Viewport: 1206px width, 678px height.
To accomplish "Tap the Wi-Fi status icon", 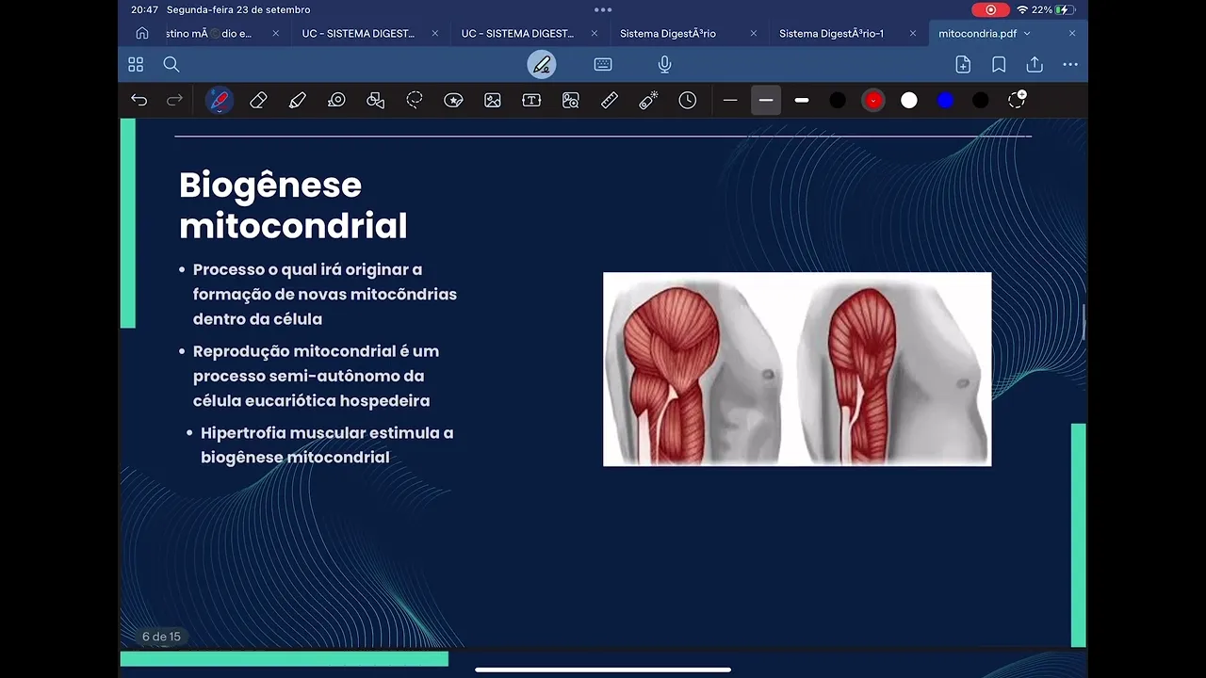I will [x=1022, y=9].
